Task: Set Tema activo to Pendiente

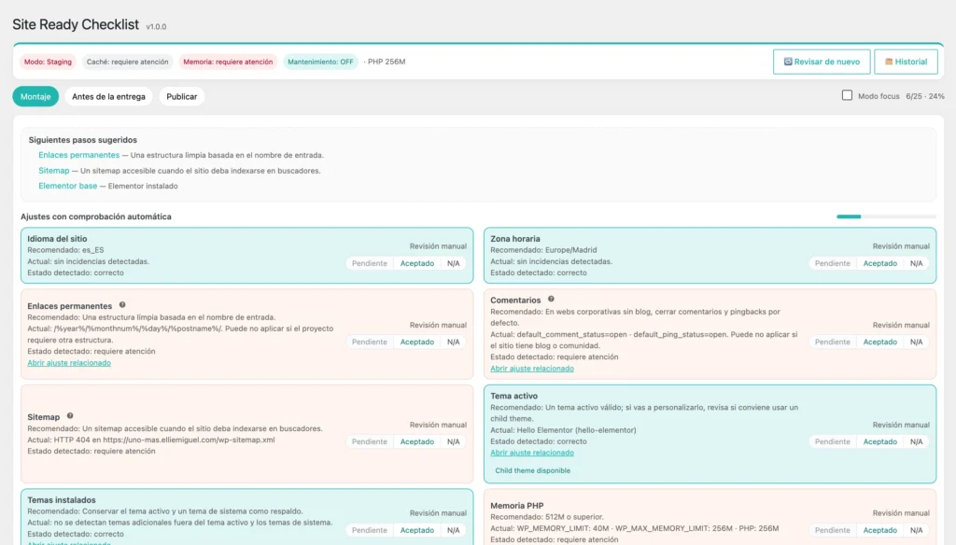Action: (832, 442)
